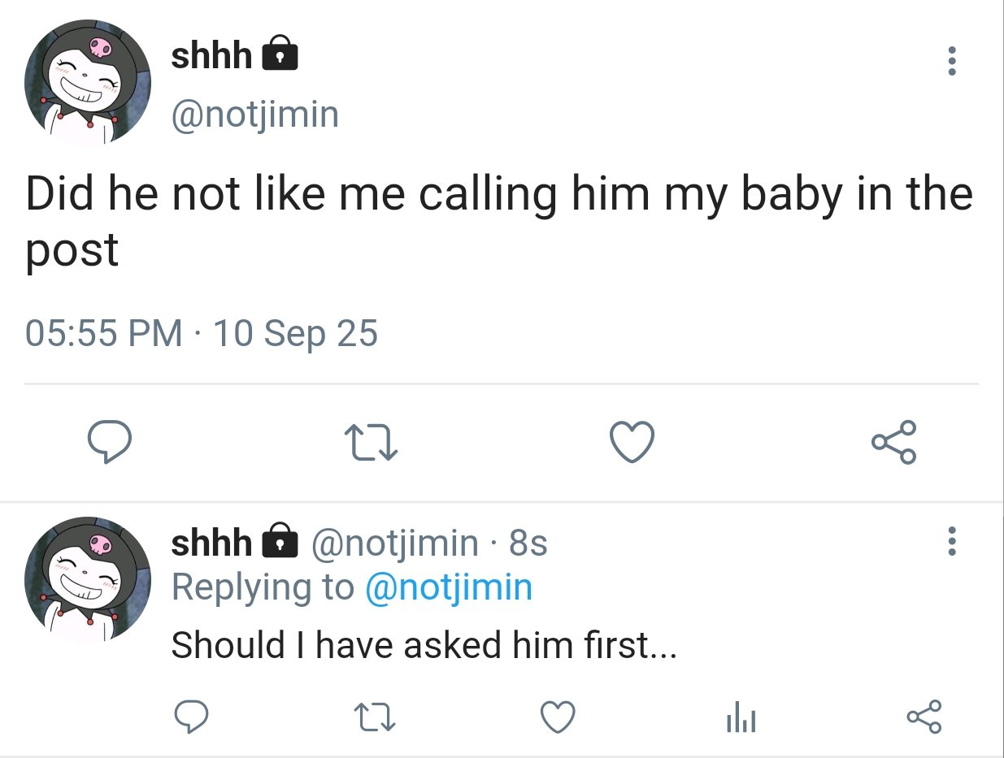Share the main tweet
This screenshot has height=758, width=1004.
click(894, 443)
